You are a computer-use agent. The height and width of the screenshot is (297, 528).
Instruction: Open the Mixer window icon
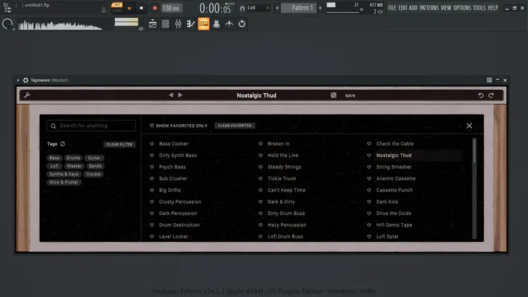(x=178, y=24)
